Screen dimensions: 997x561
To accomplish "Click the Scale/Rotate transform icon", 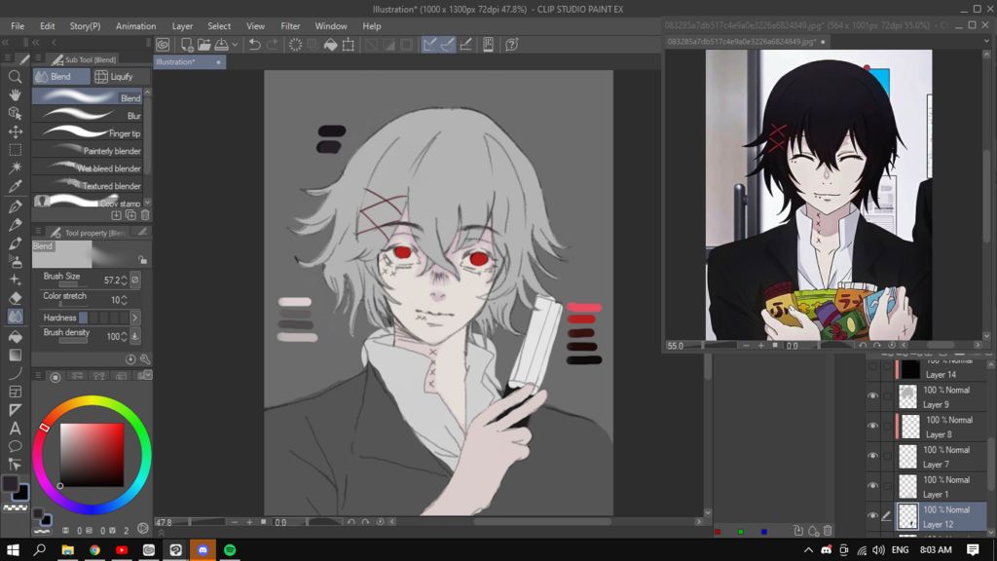I will [349, 45].
